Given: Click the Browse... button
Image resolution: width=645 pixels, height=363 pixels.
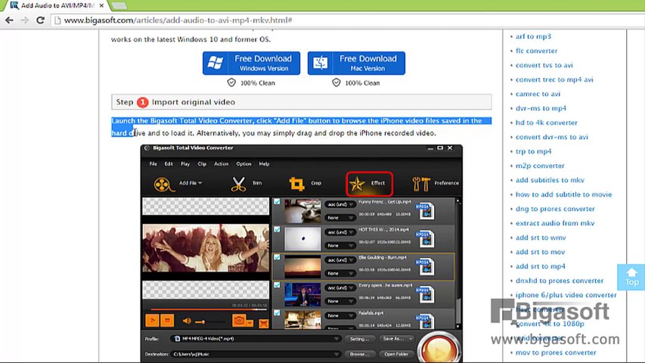Looking at the screenshot, I should (359, 354).
